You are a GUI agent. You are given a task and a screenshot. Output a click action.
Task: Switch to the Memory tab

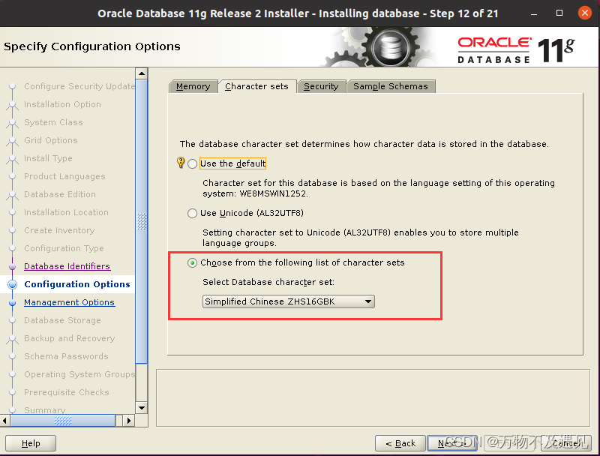193,86
